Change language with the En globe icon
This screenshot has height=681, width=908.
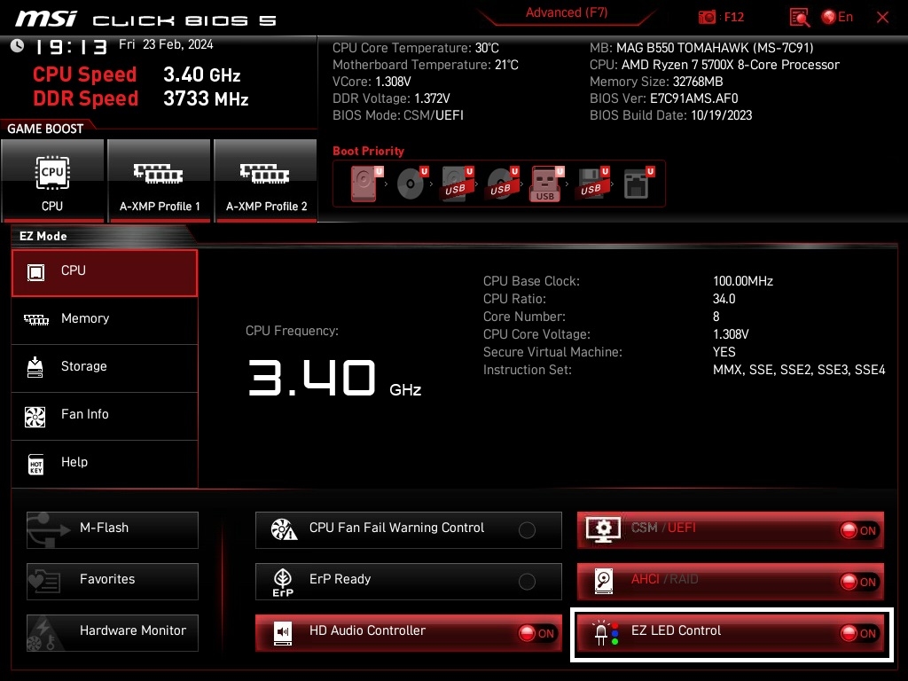coord(837,17)
